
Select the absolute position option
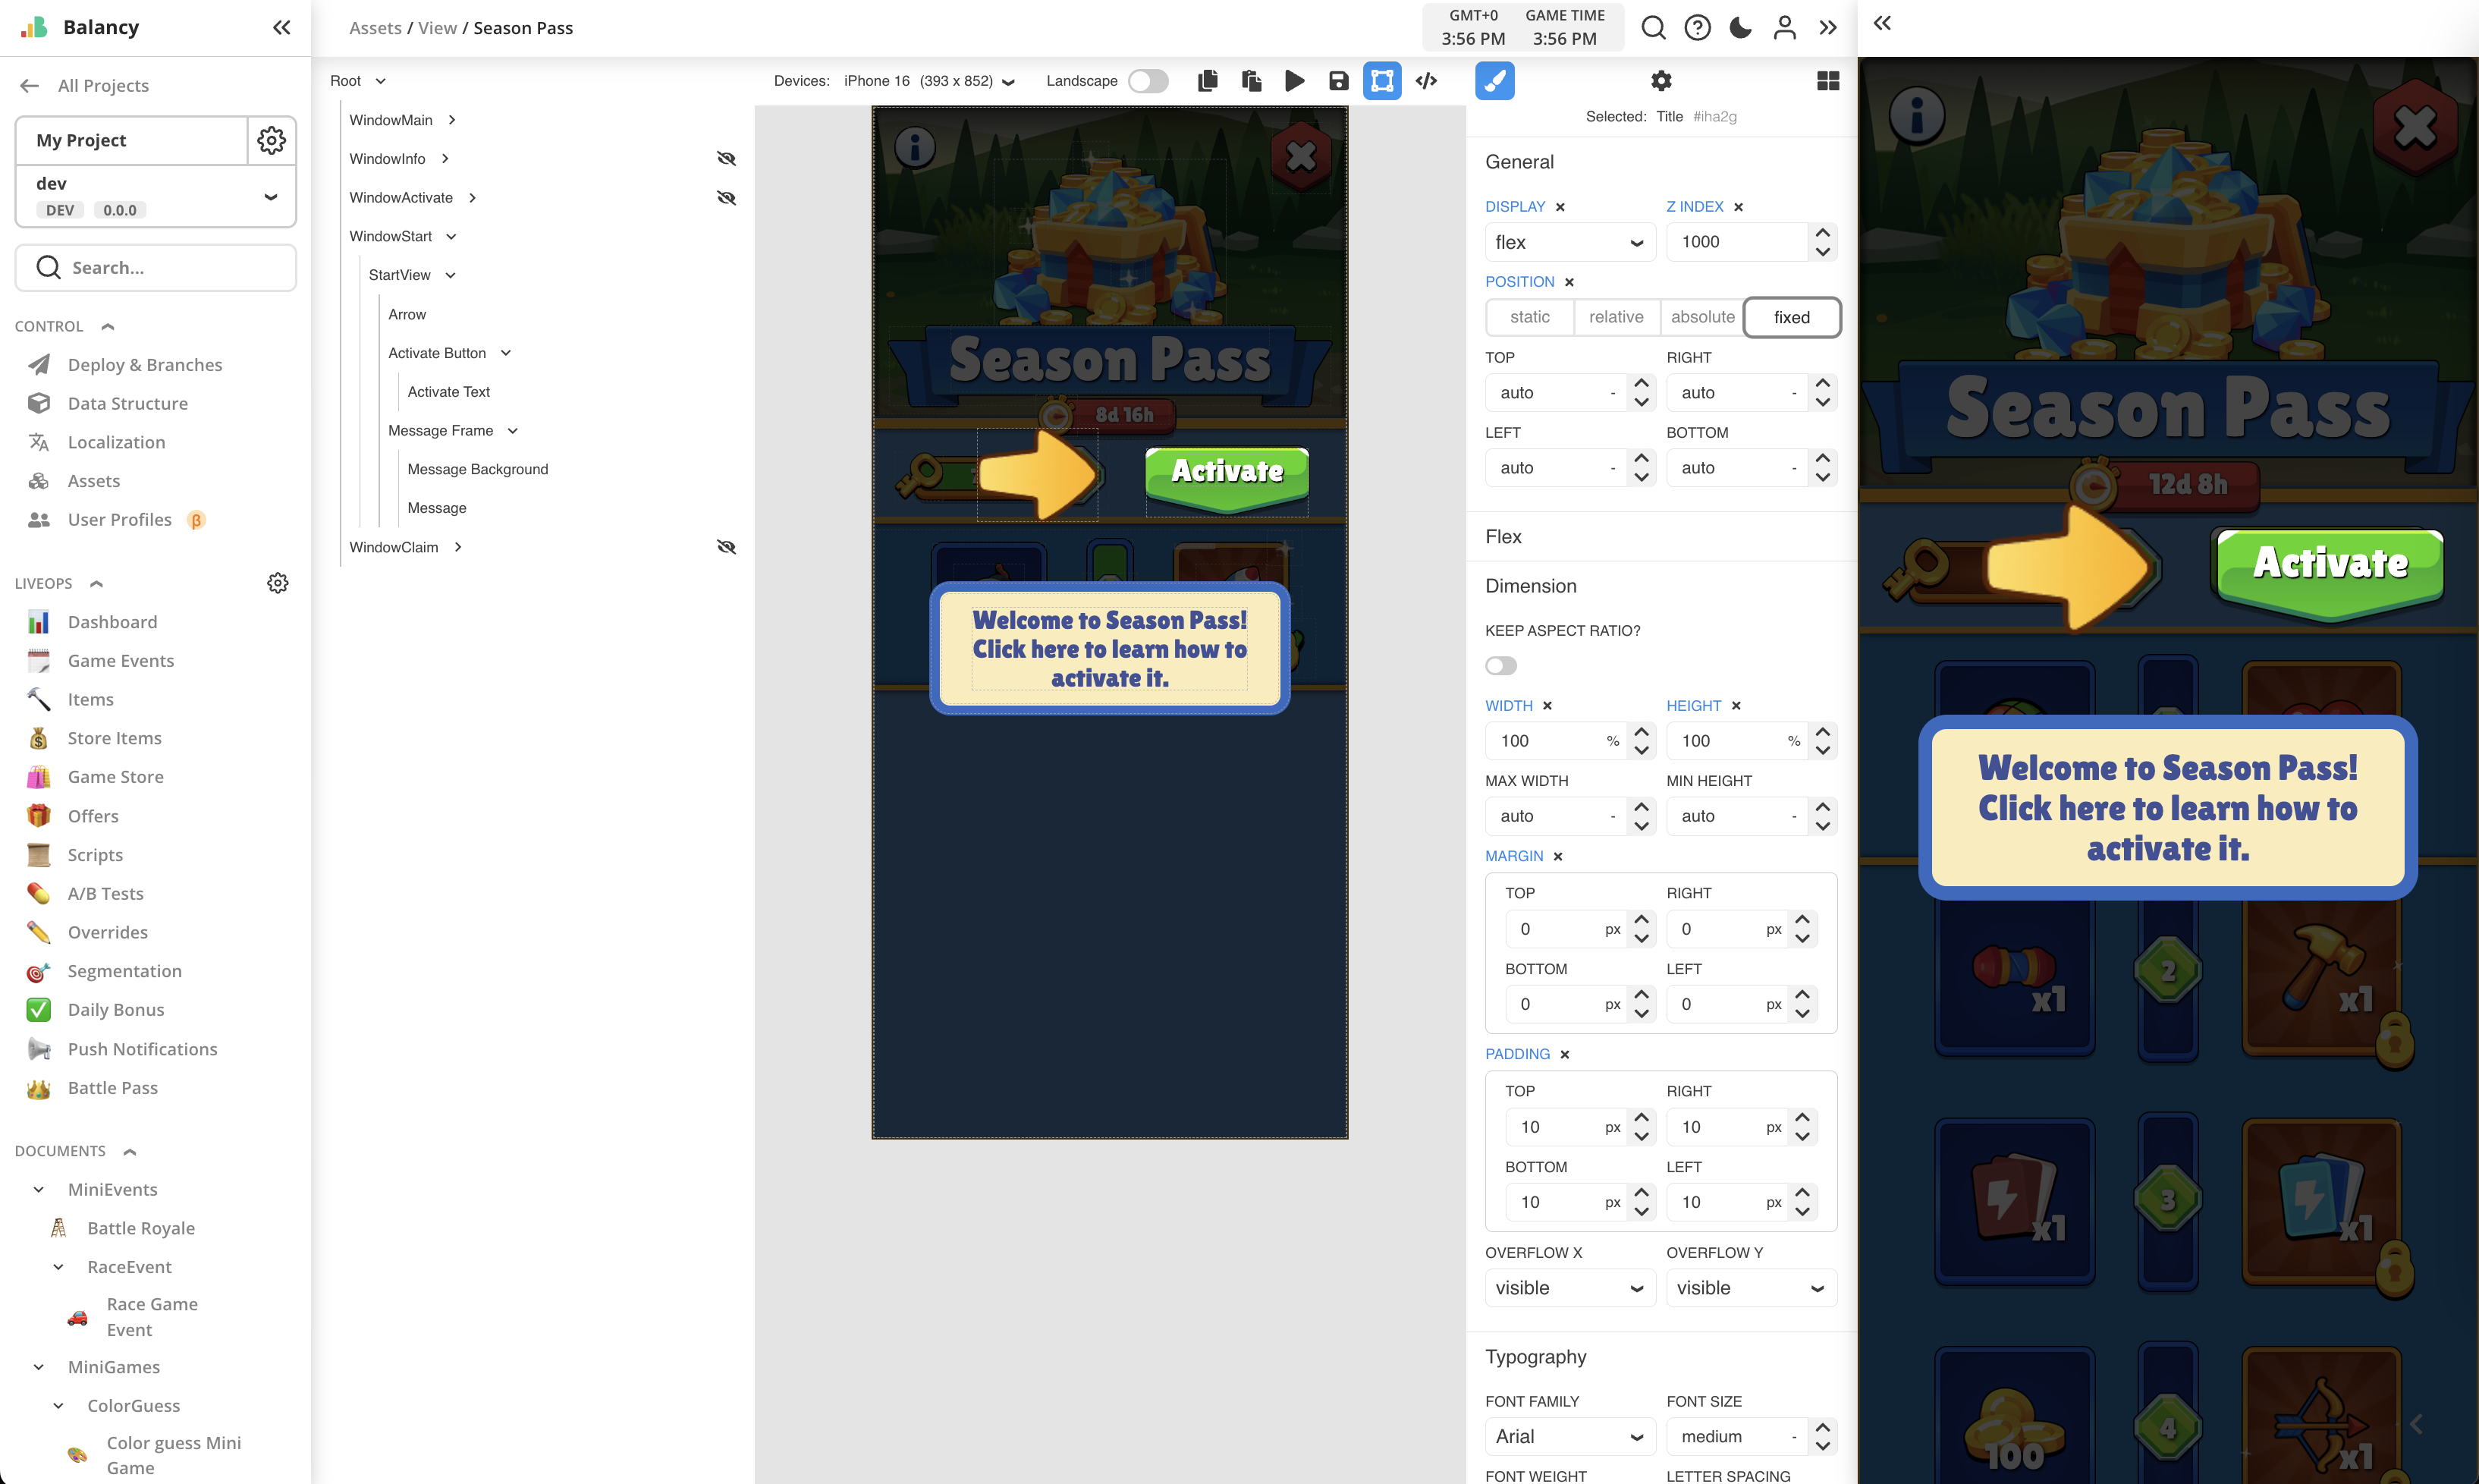[1702, 317]
